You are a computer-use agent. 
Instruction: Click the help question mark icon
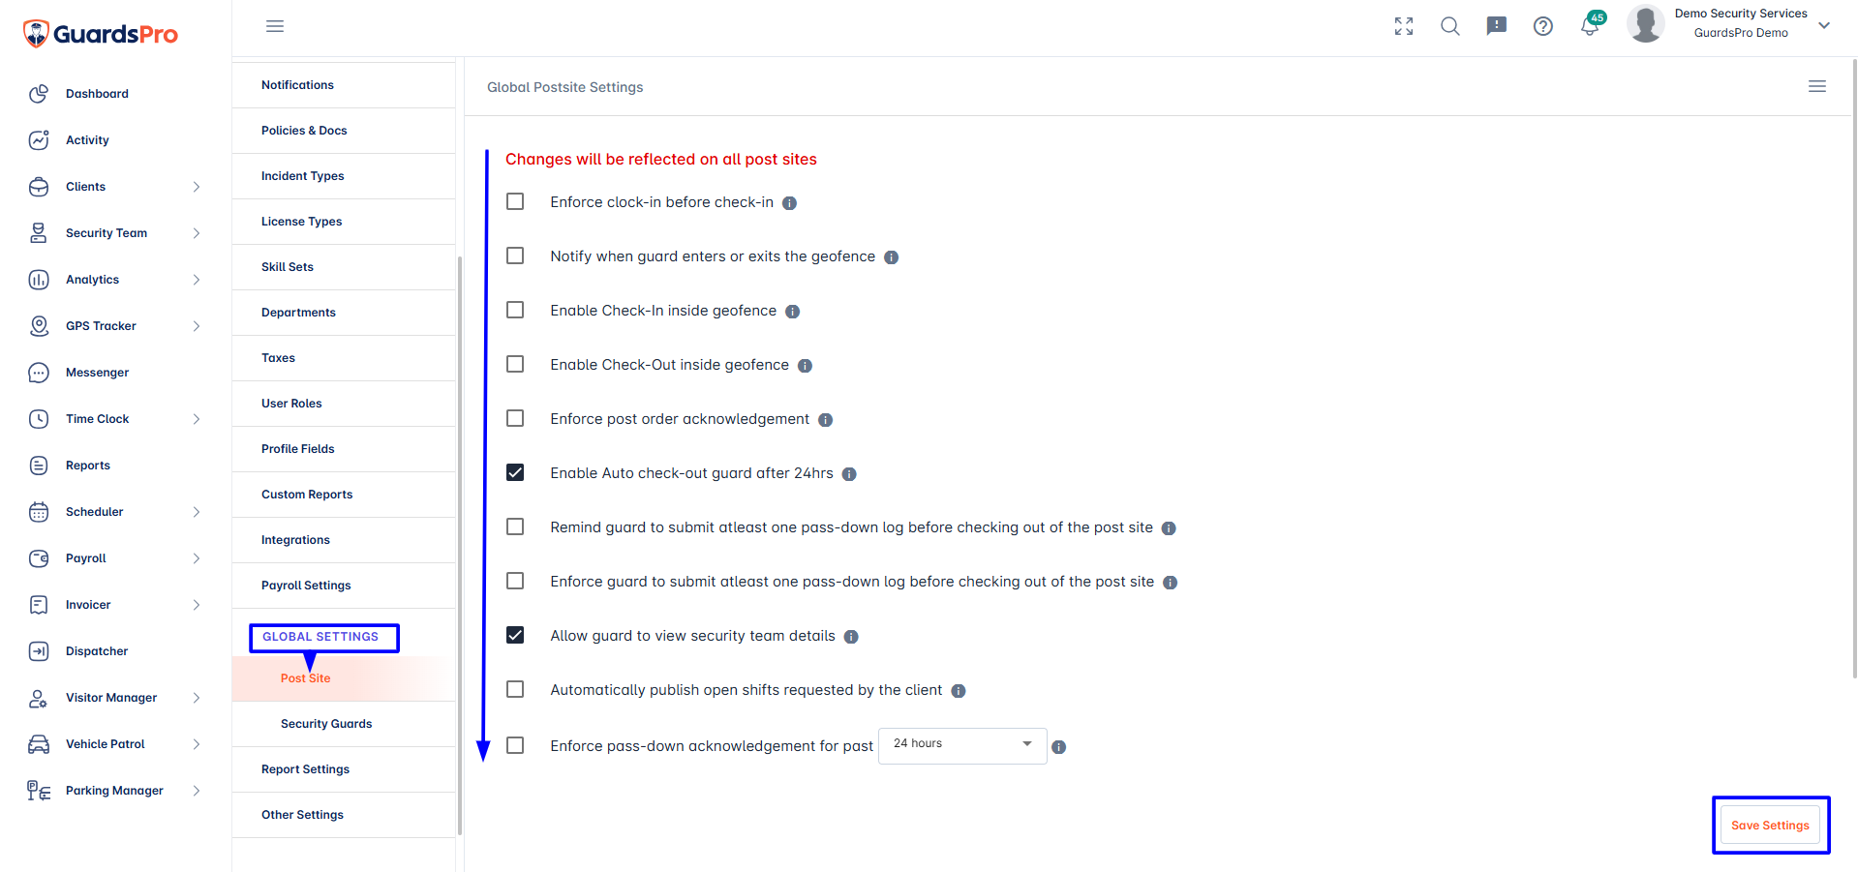tap(1543, 26)
